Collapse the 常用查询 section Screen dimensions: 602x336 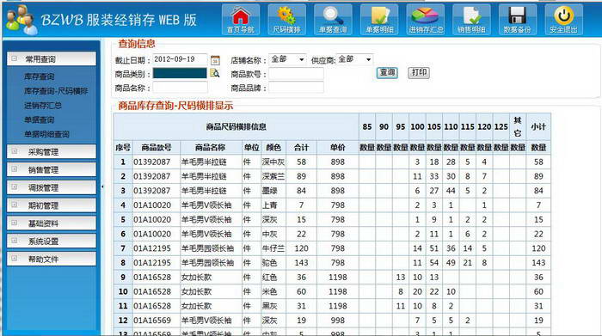tap(15, 58)
